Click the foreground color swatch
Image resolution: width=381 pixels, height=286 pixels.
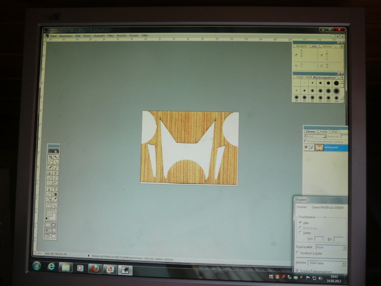coord(50,213)
